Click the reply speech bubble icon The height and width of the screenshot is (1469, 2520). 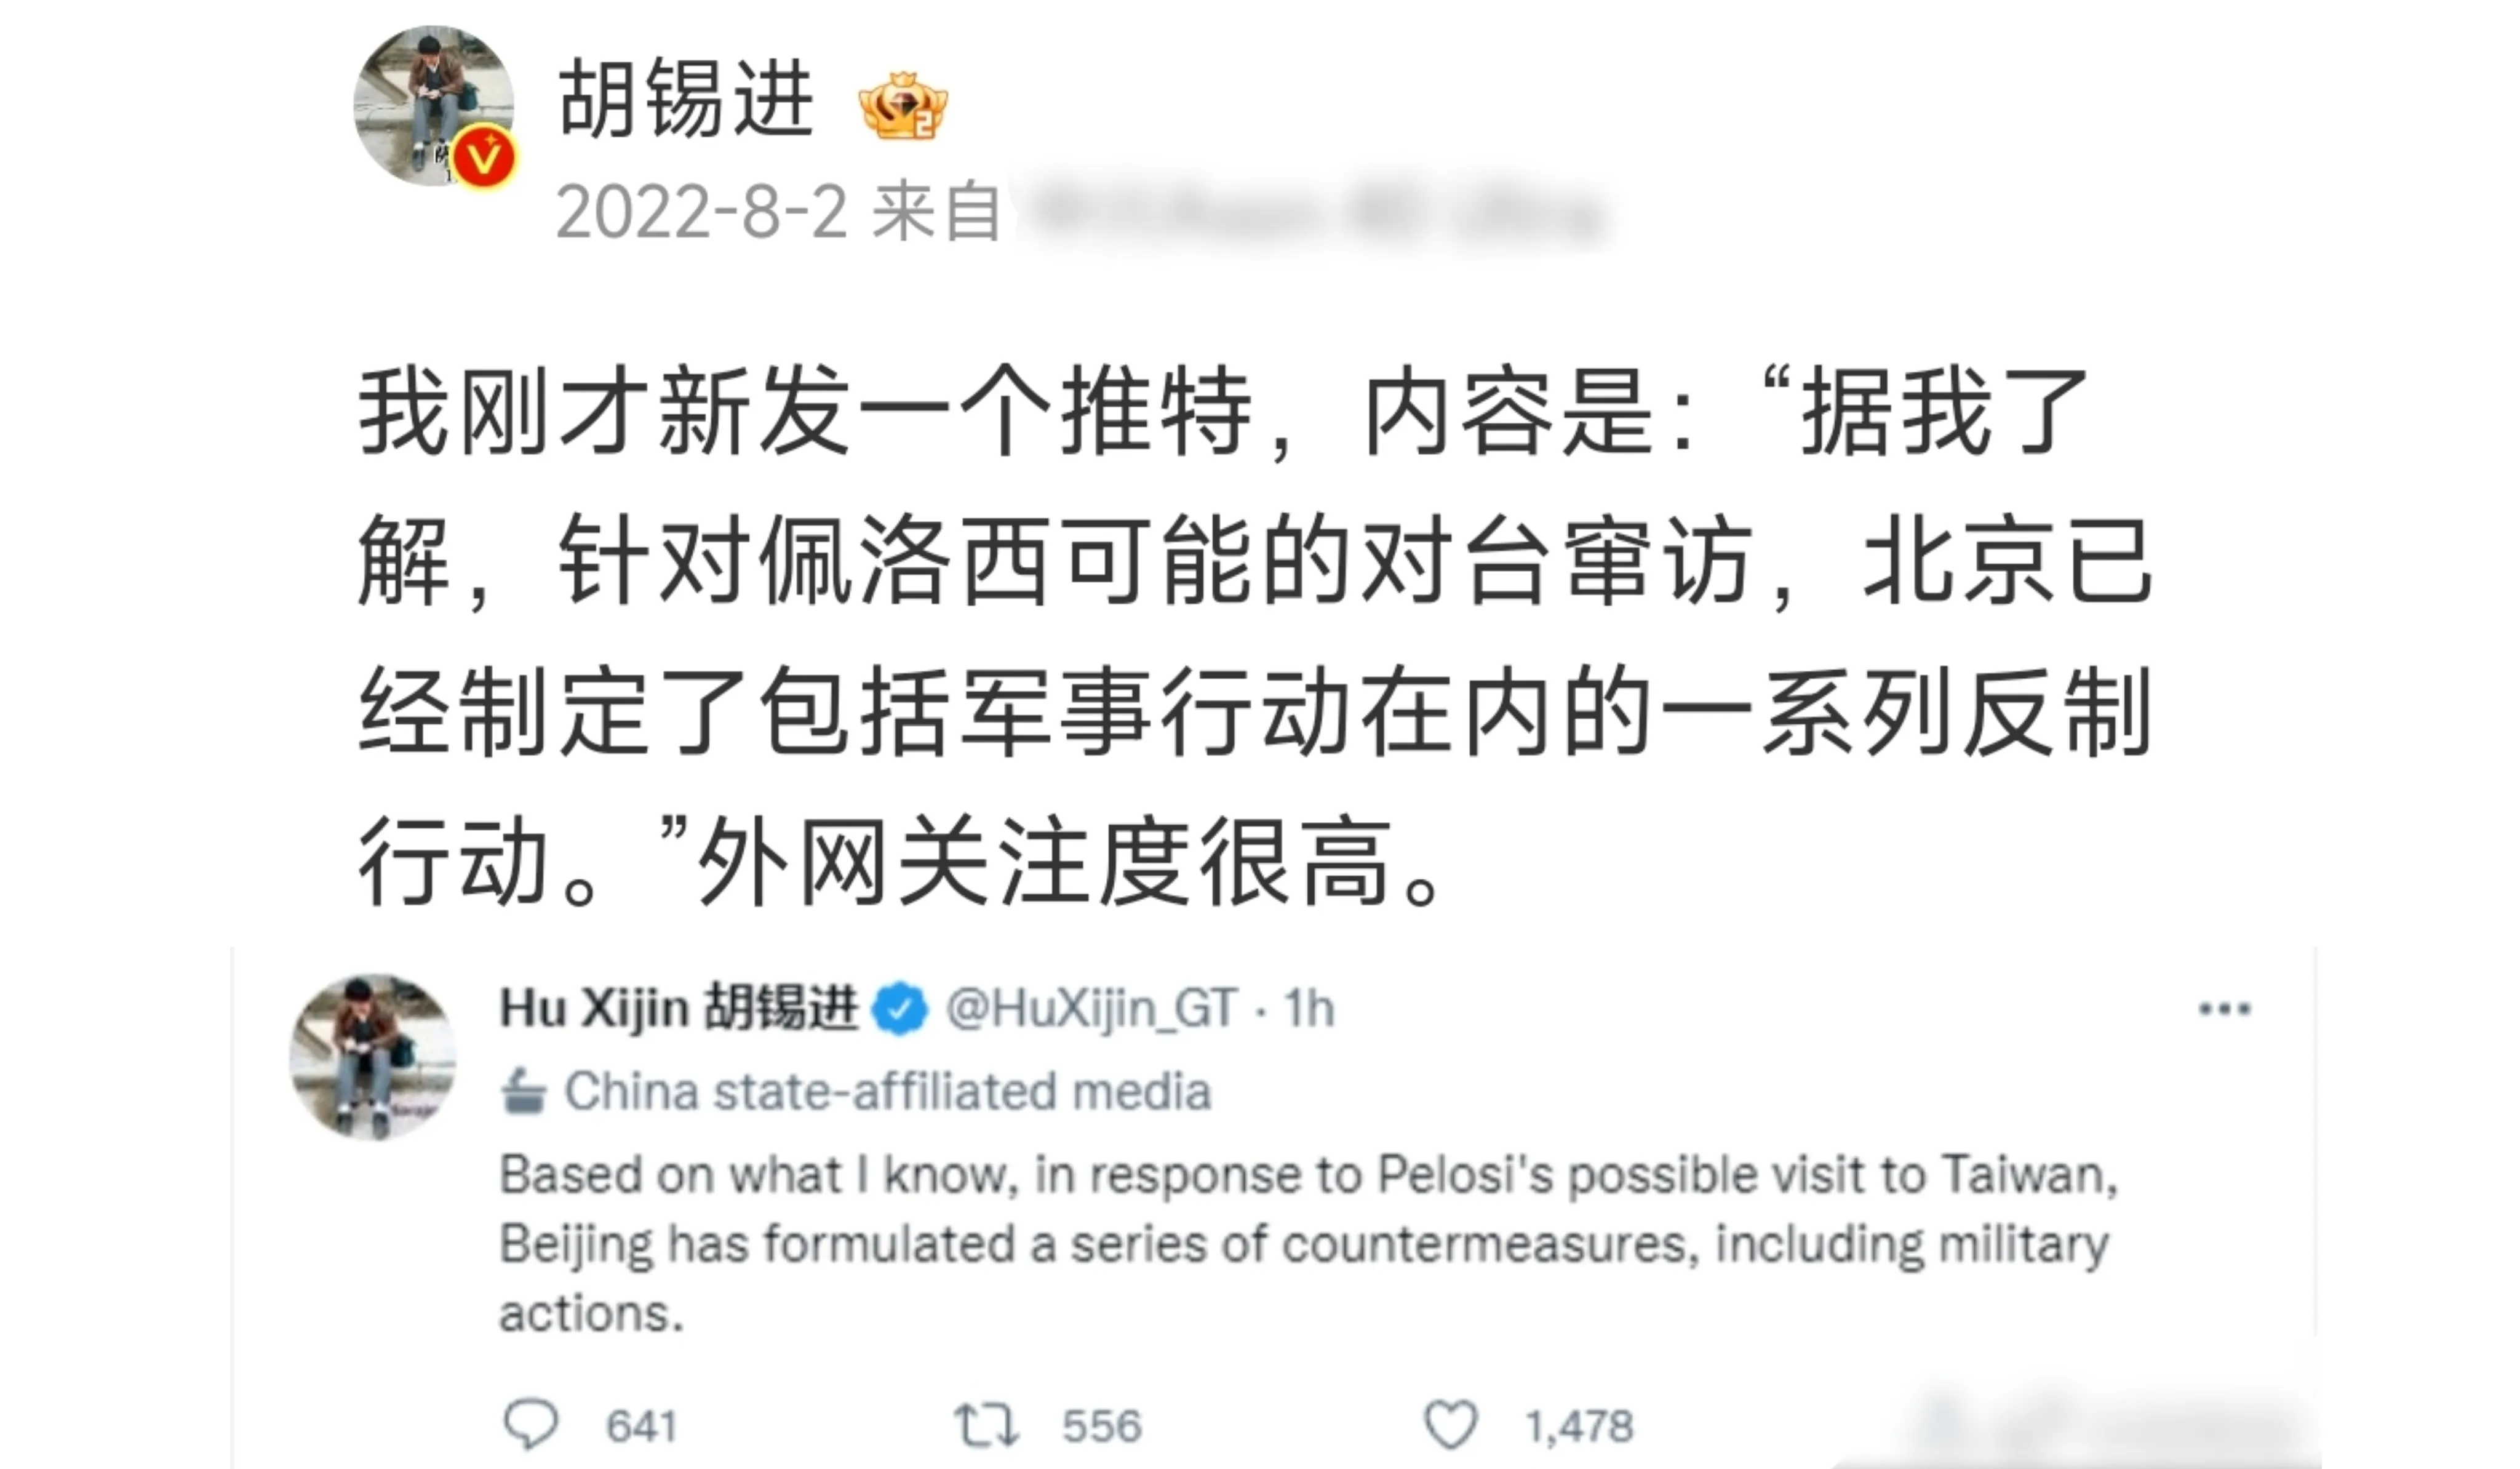531,1425
